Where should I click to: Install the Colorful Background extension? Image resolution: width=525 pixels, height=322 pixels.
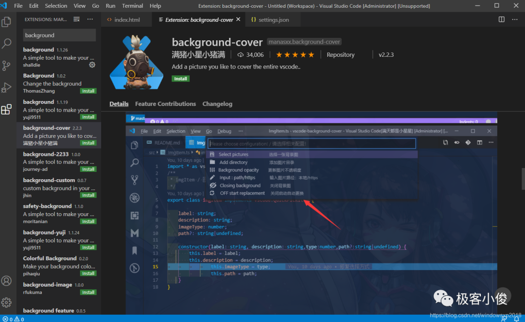pos(88,273)
